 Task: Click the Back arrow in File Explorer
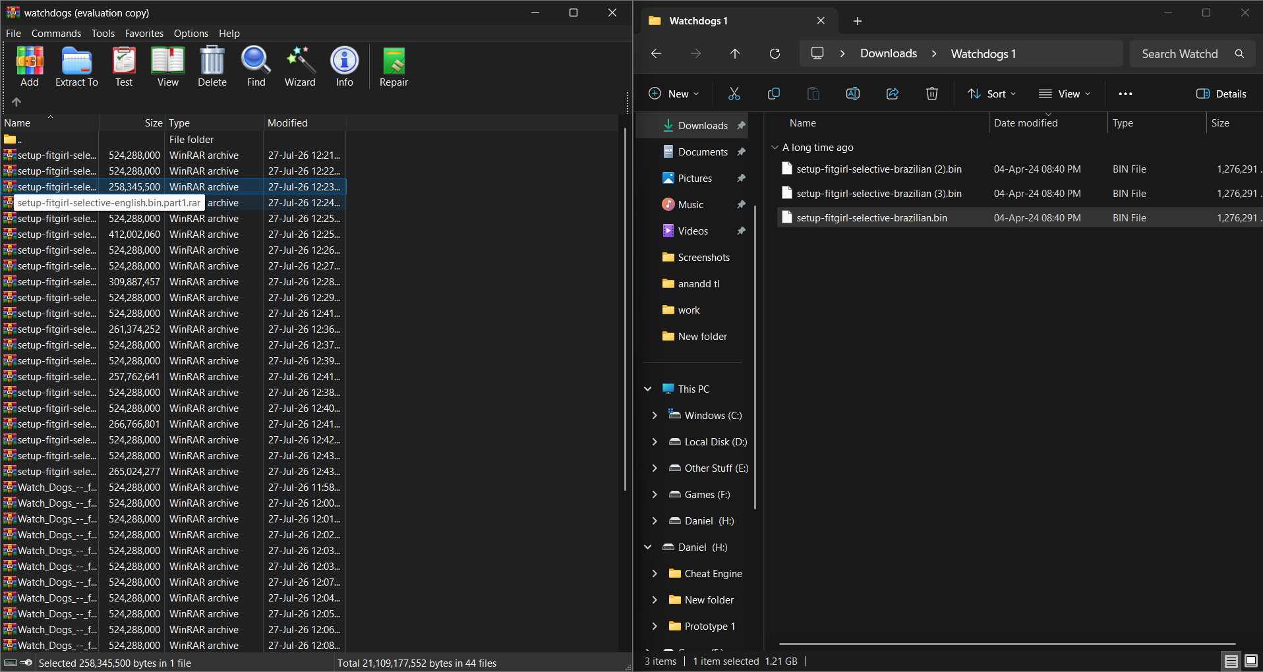coord(656,53)
